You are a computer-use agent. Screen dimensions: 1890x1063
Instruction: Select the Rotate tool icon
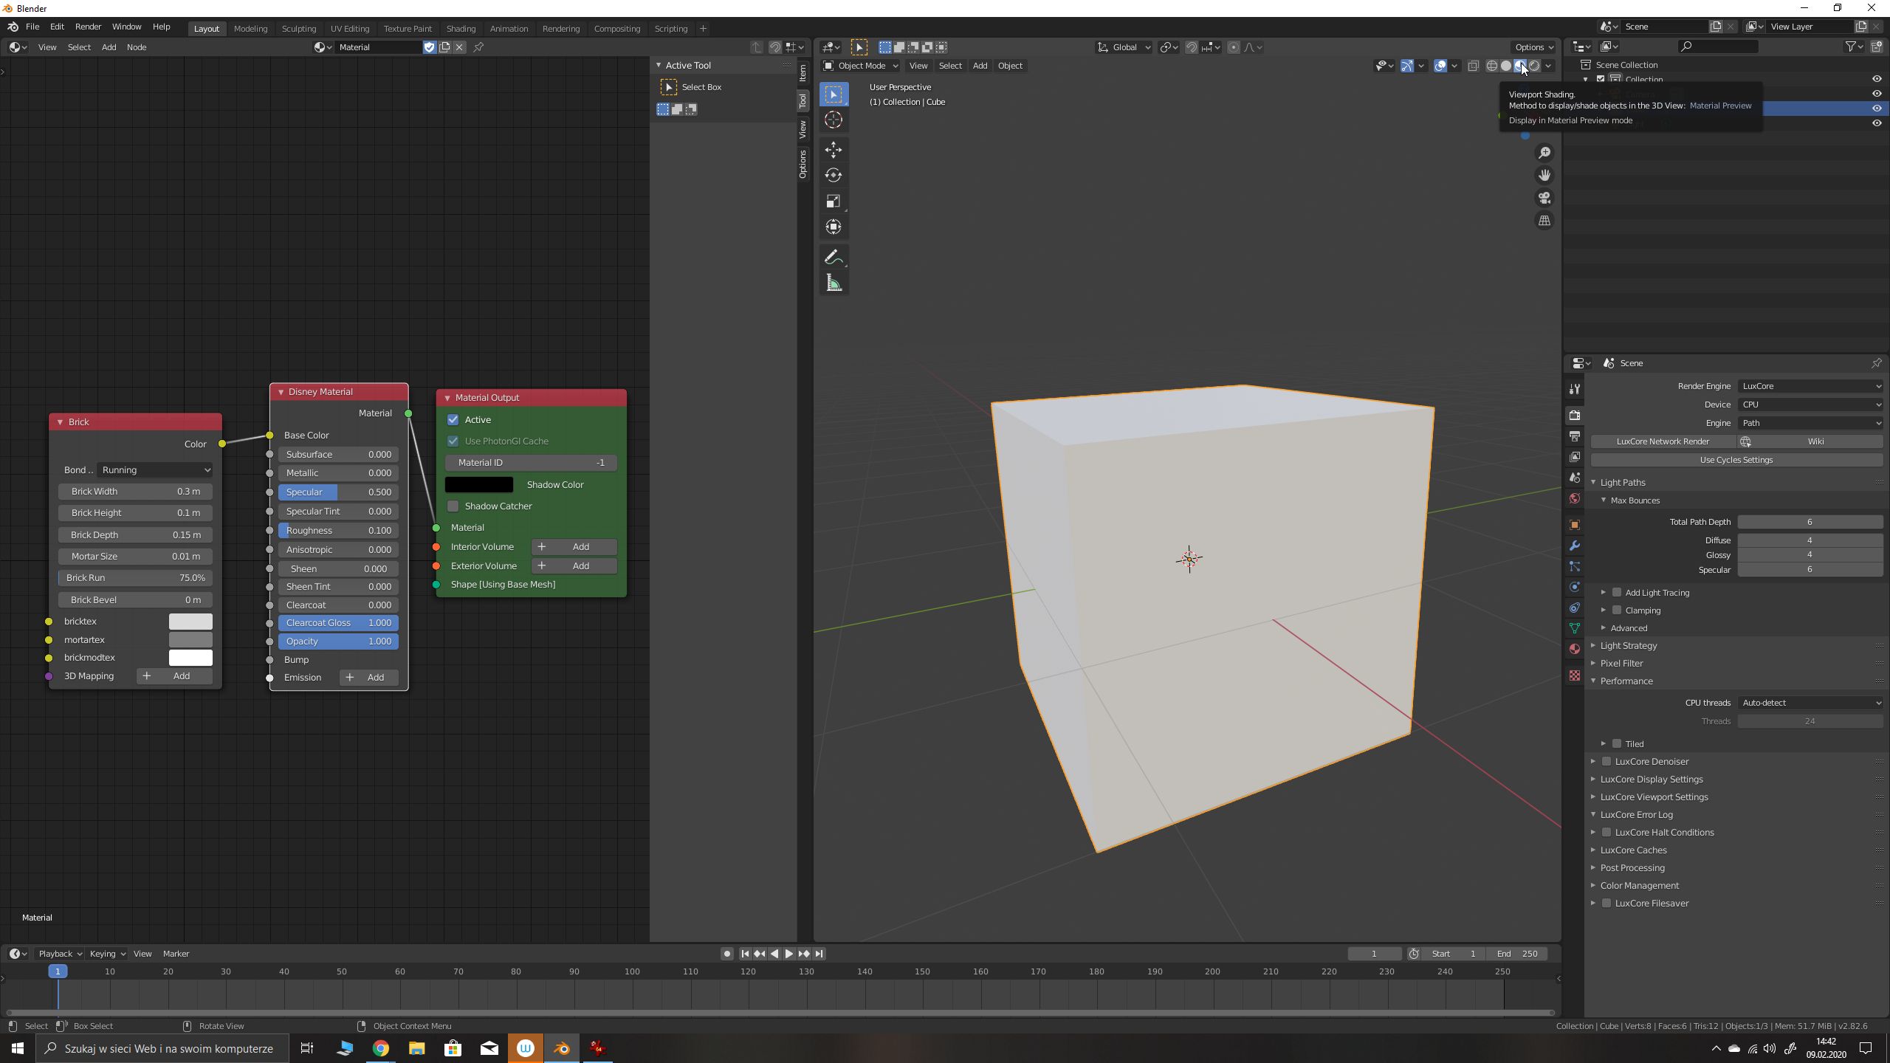pos(834,176)
